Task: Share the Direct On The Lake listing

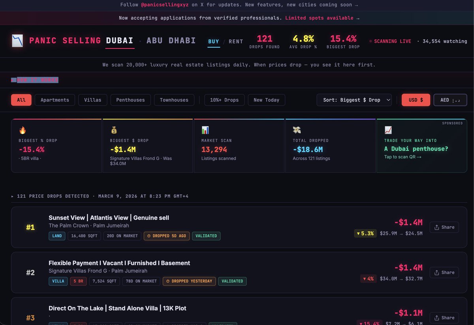Action: tap(444, 318)
